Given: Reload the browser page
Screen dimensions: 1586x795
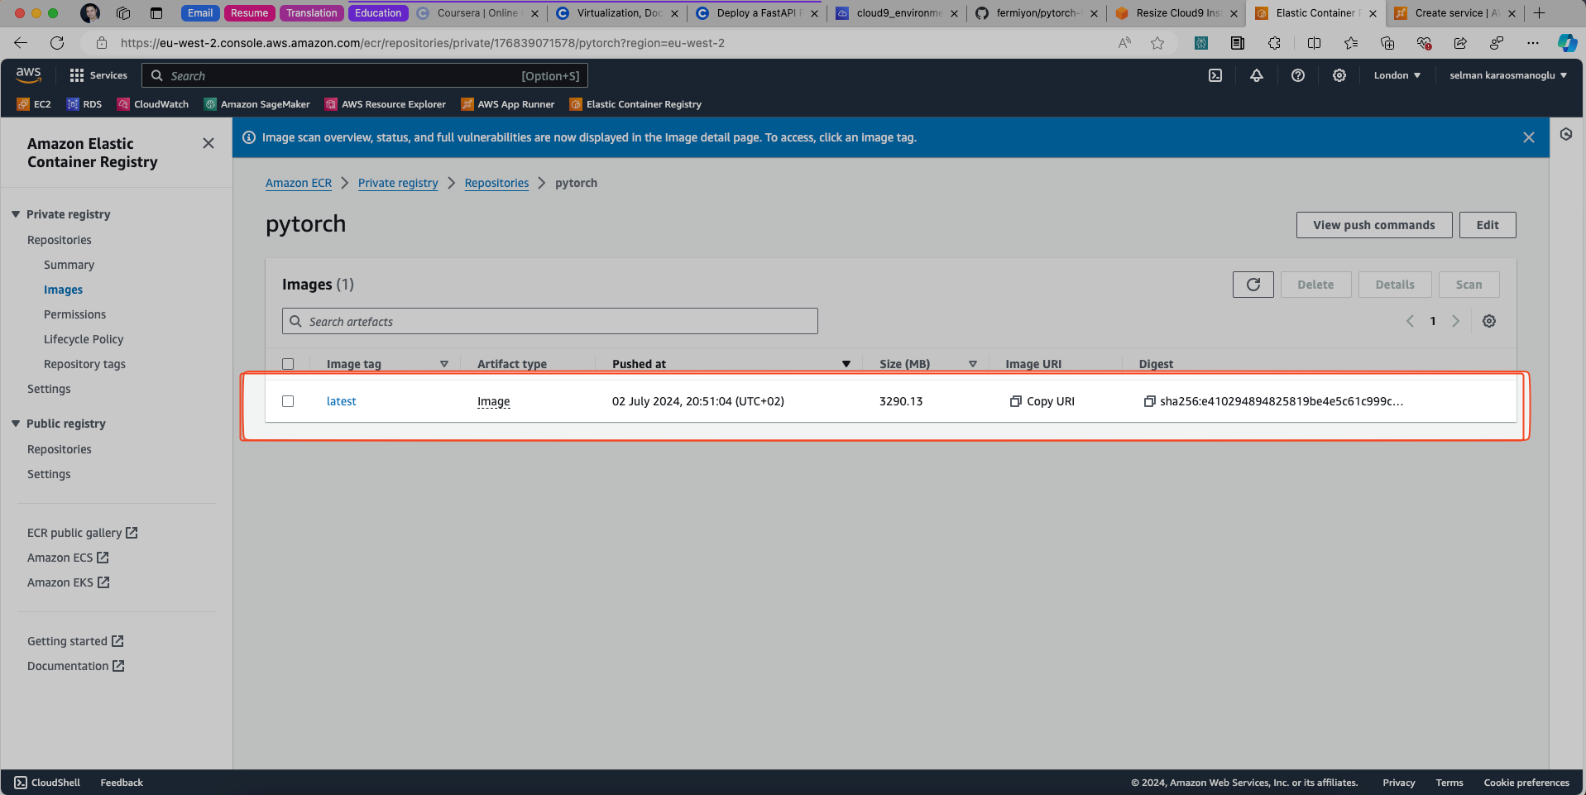Looking at the screenshot, I should tap(57, 43).
